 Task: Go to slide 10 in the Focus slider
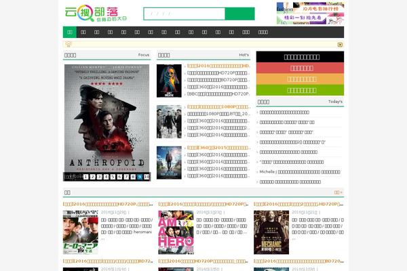click(x=147, y=177)
